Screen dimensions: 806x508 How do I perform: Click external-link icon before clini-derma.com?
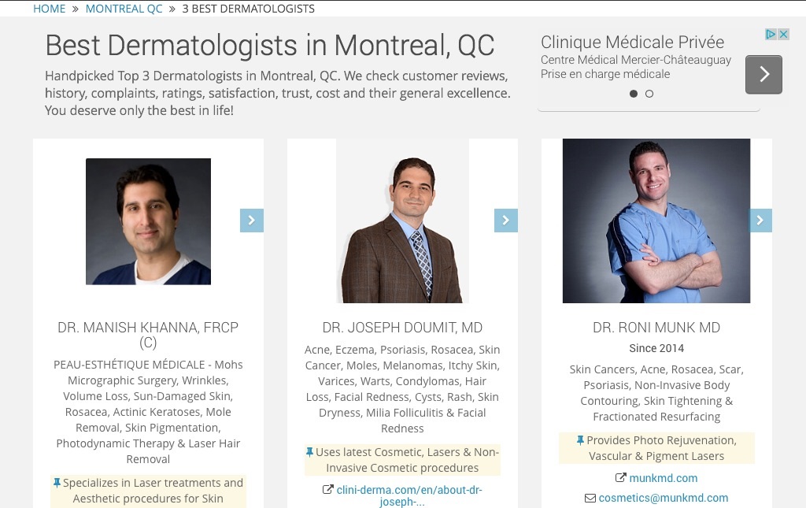coord(328,490)
